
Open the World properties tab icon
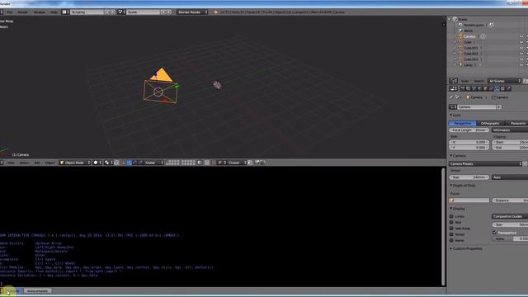[479, 88]
